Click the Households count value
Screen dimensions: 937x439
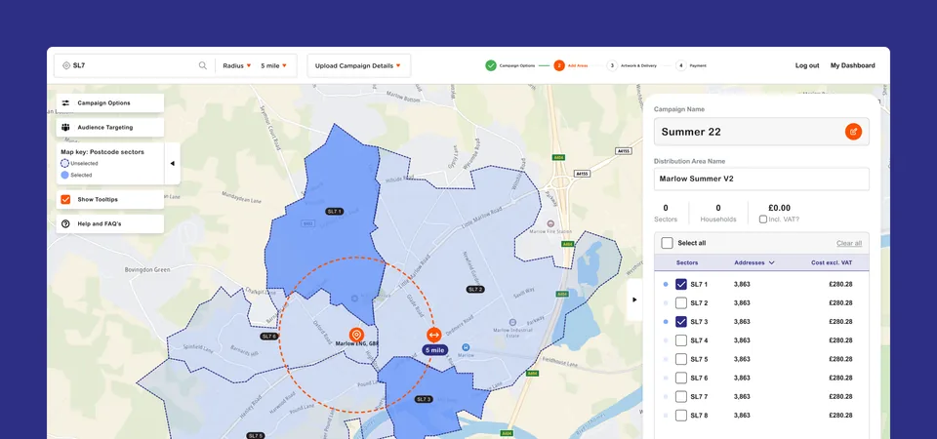pos(718,208)
